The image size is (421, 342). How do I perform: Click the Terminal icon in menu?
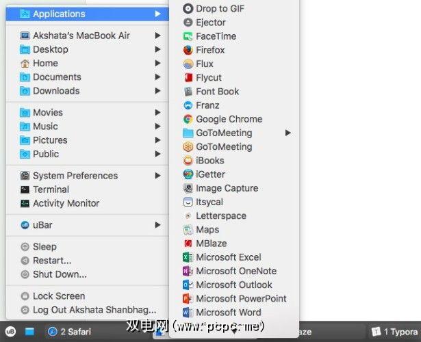tap(25, 189)
